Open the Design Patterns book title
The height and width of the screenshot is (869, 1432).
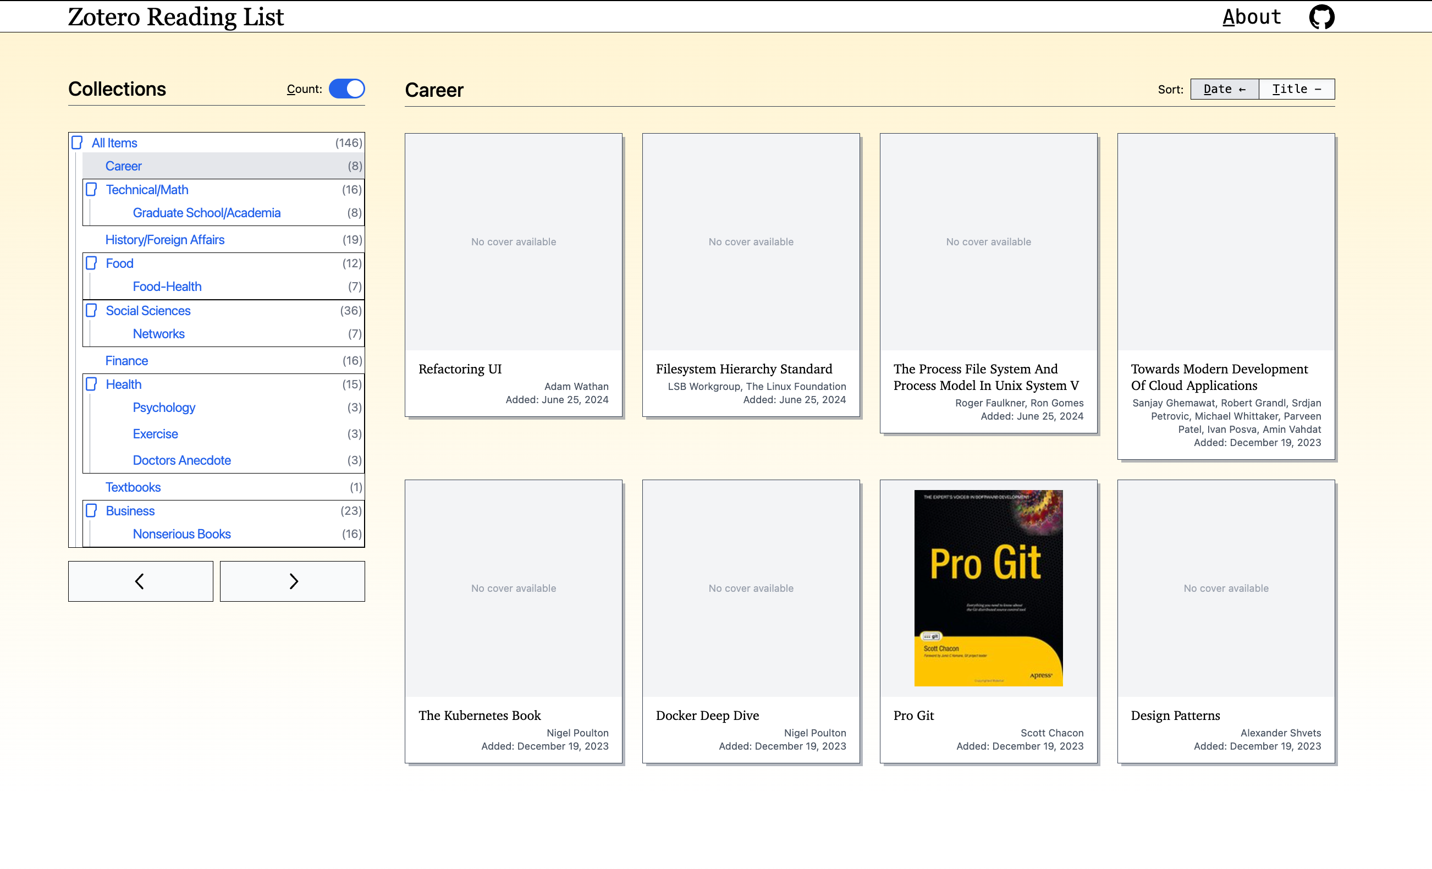click(x=1175, y=716)
